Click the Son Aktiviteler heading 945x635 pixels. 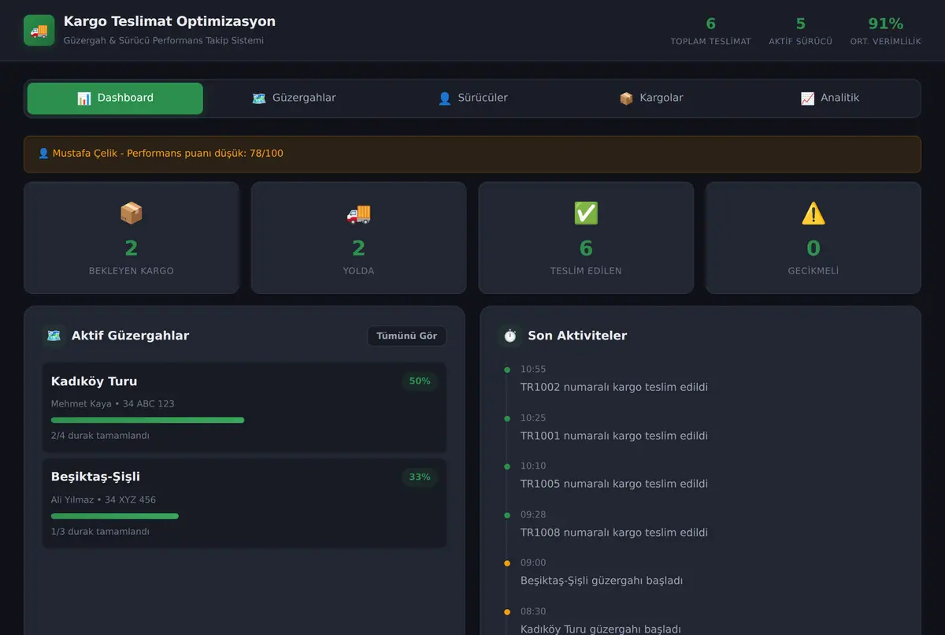click(577, 336)
